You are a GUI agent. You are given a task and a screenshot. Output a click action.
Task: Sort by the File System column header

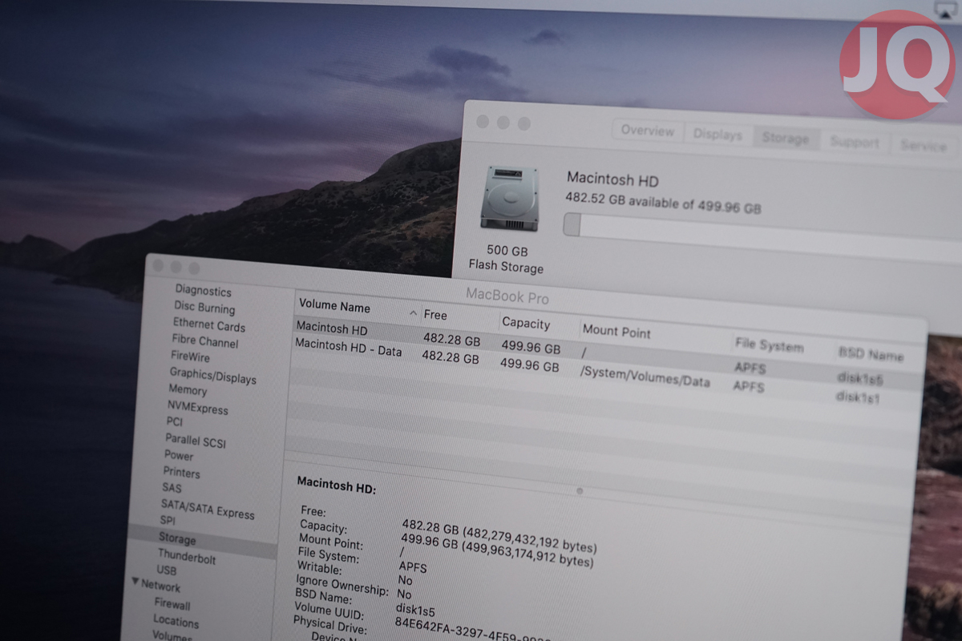pyautogui.click(x=769, y=345)
